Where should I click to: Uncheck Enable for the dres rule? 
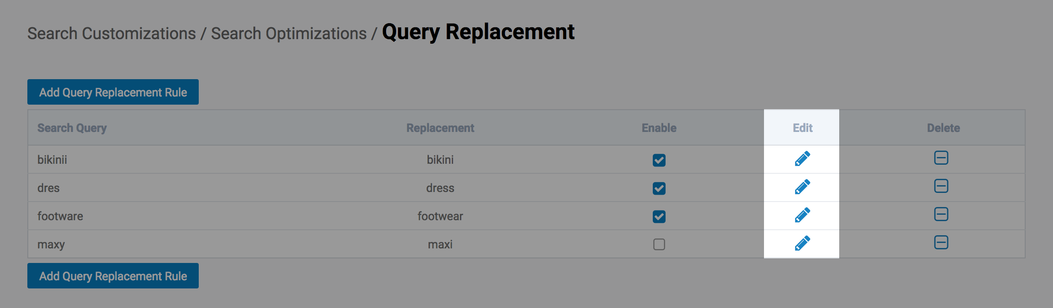tap(659, 188)
